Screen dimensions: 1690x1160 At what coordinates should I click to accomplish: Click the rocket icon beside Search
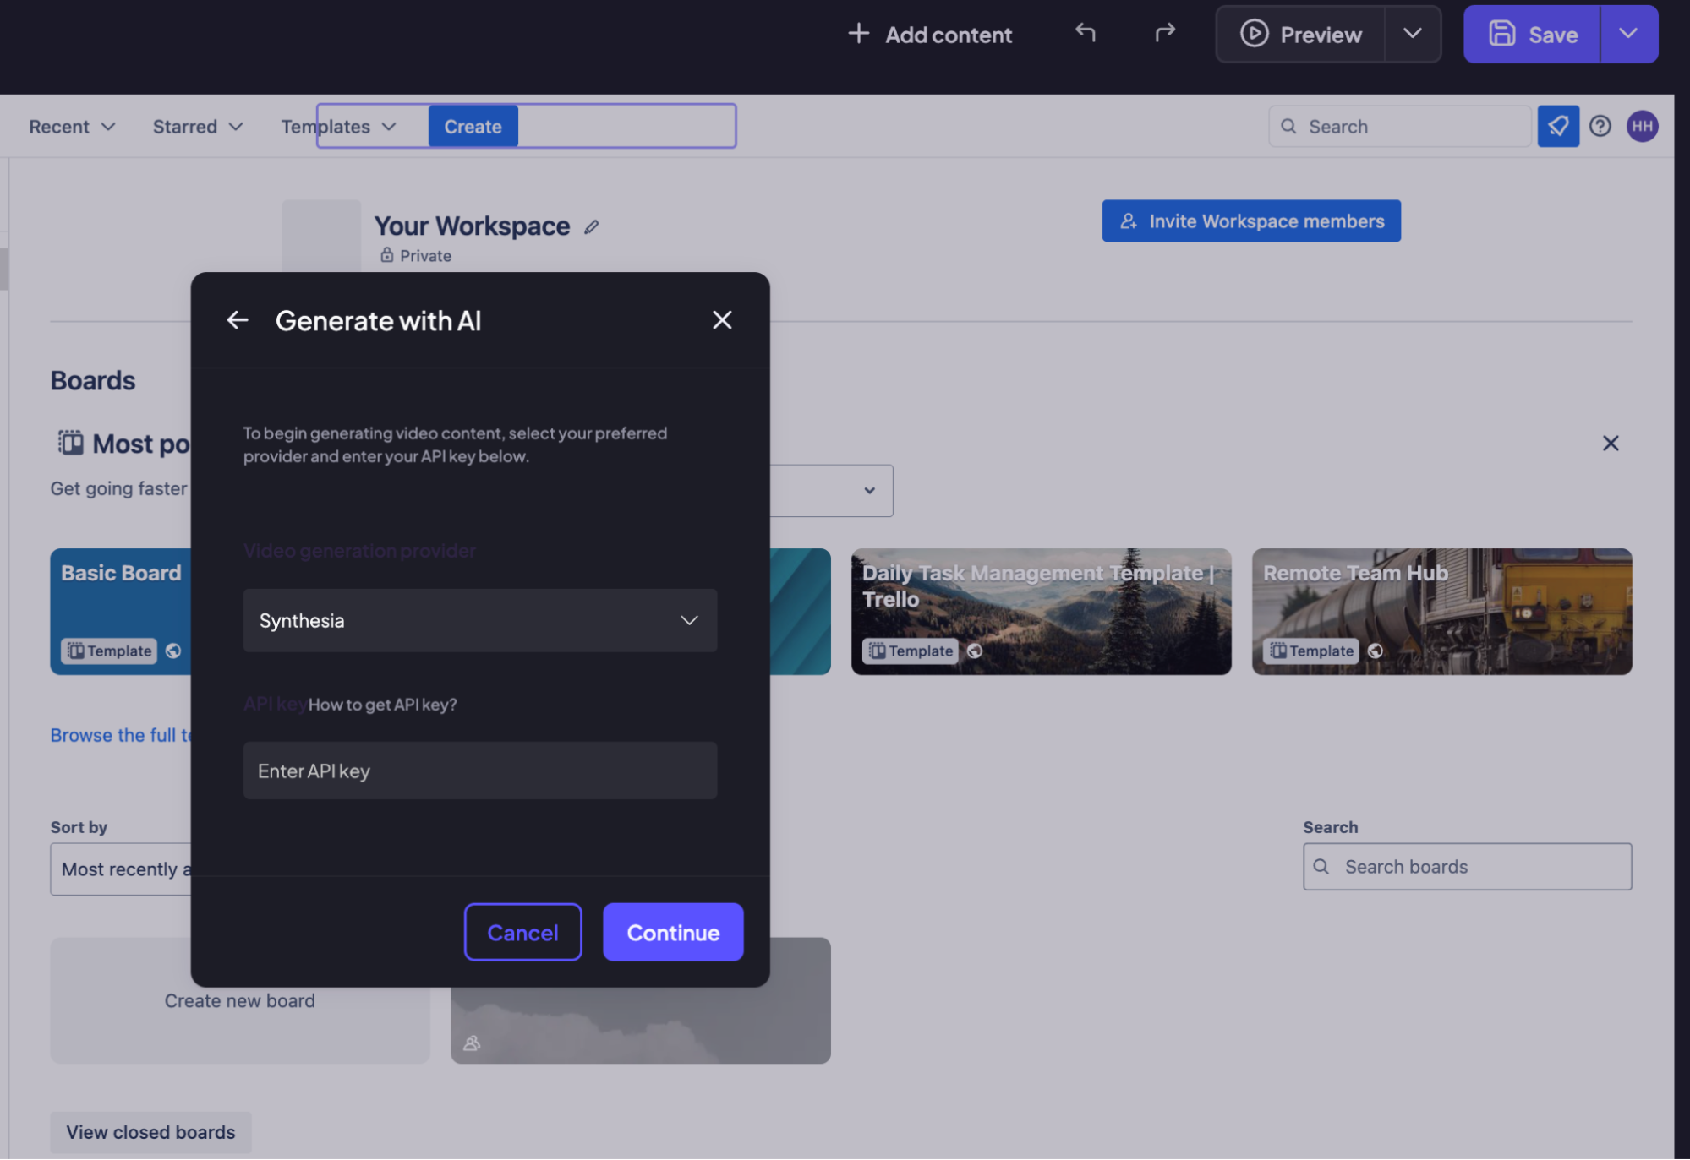[x=1557, y=127]
